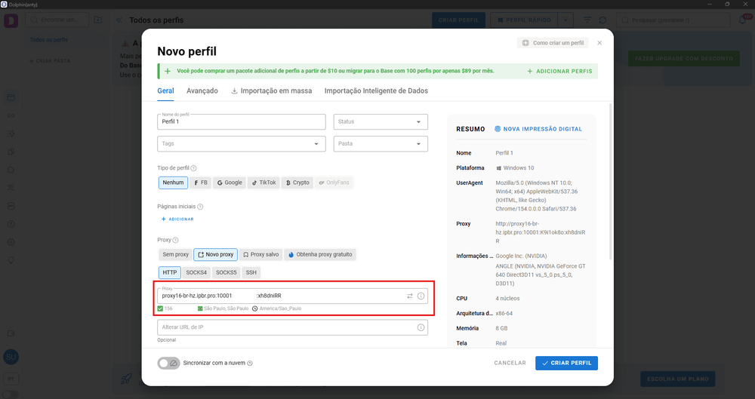
Task: Click NOVA IMPRESSÃO DIGITAL
Action: [538, 129]
